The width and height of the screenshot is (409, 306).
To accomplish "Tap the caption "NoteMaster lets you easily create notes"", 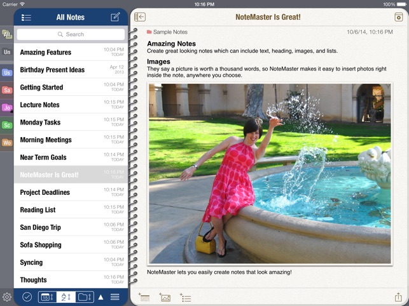I will pyautogui.click(x=219, y=272).
